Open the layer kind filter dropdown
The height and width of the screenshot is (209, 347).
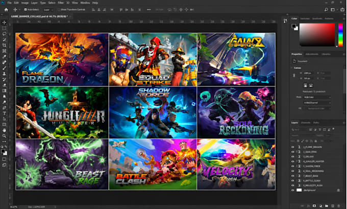[300, 130]
